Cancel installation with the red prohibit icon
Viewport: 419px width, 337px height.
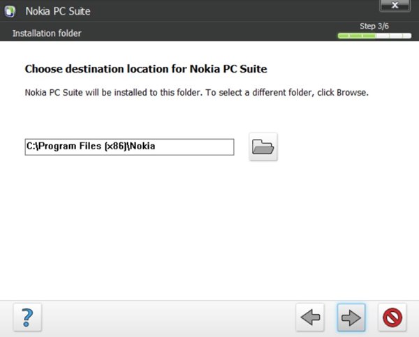[x=392, y=317]
